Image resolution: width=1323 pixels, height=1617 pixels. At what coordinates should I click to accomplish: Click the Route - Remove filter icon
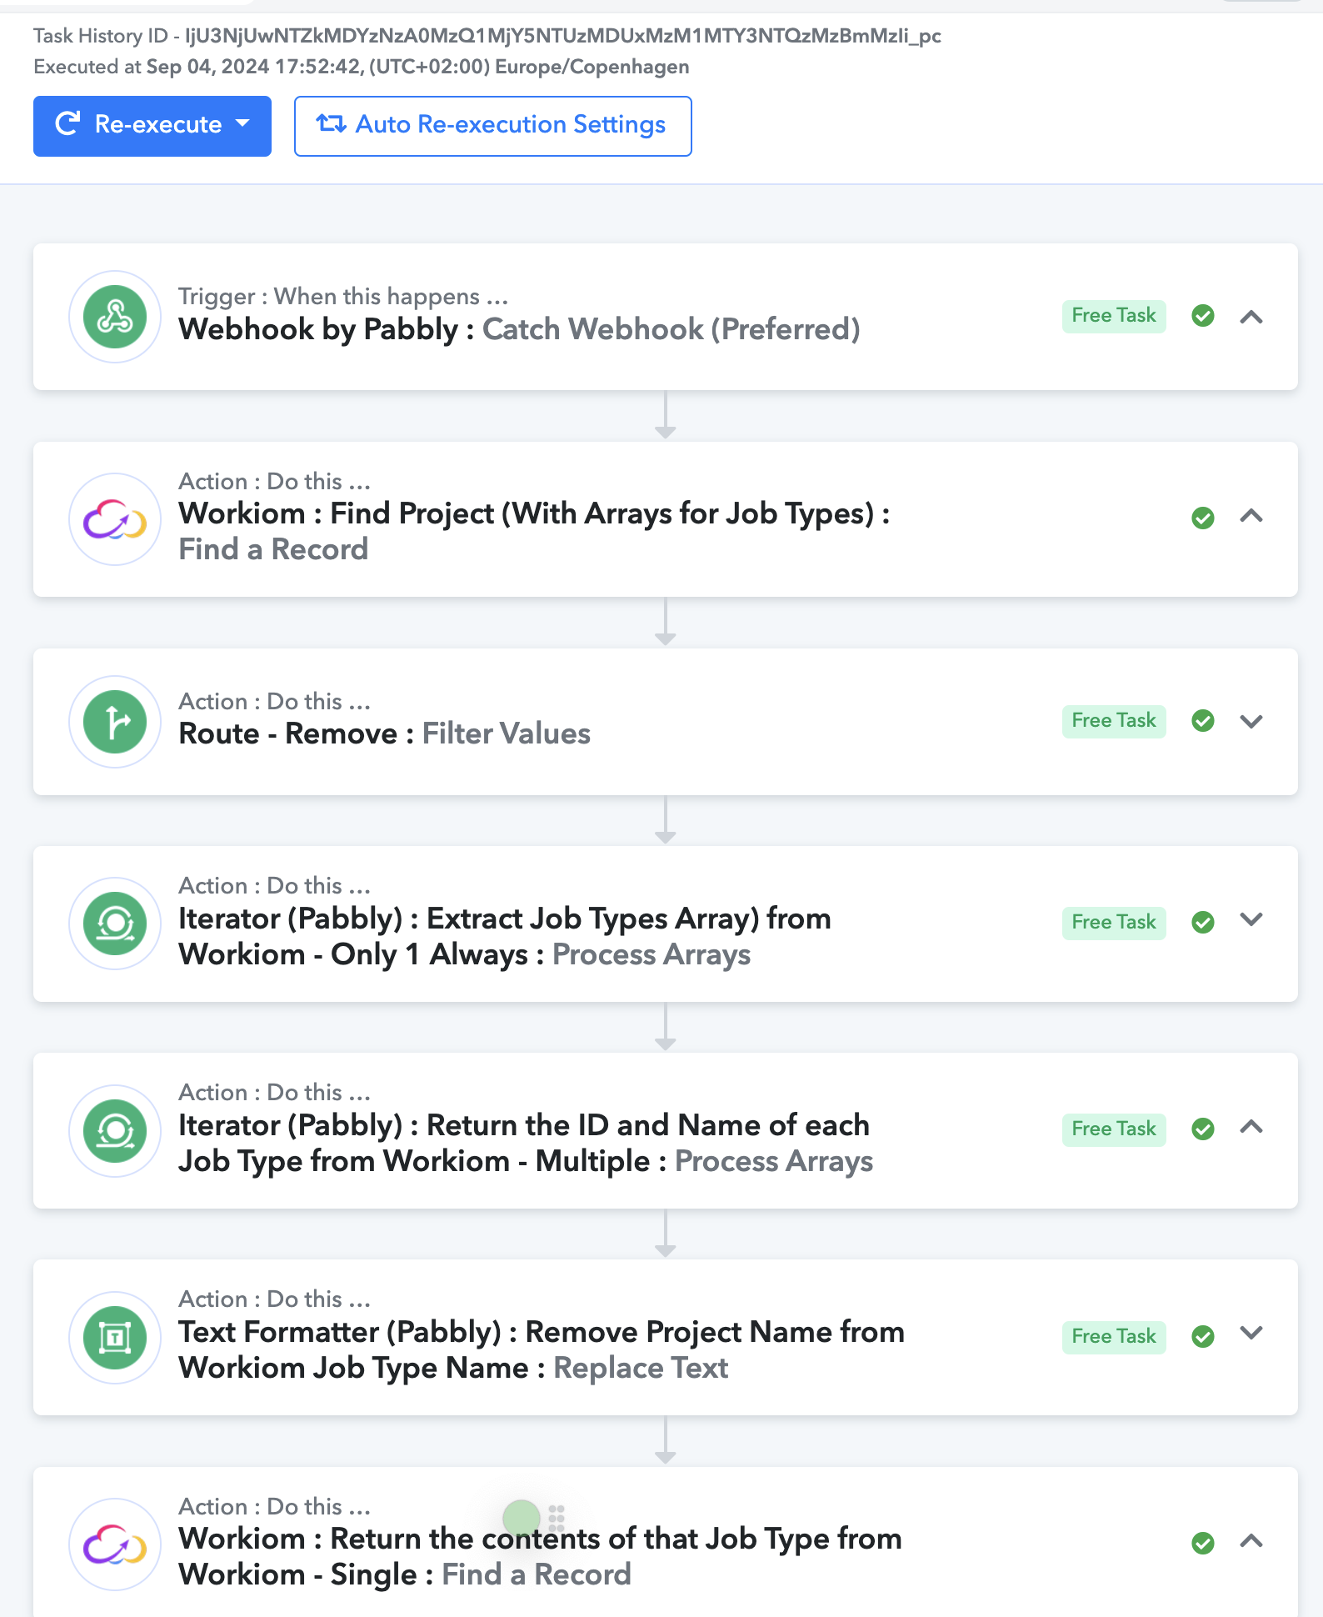(115, 722)
